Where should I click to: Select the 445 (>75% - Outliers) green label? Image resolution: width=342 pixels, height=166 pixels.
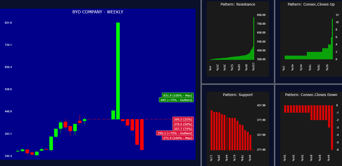176,100
